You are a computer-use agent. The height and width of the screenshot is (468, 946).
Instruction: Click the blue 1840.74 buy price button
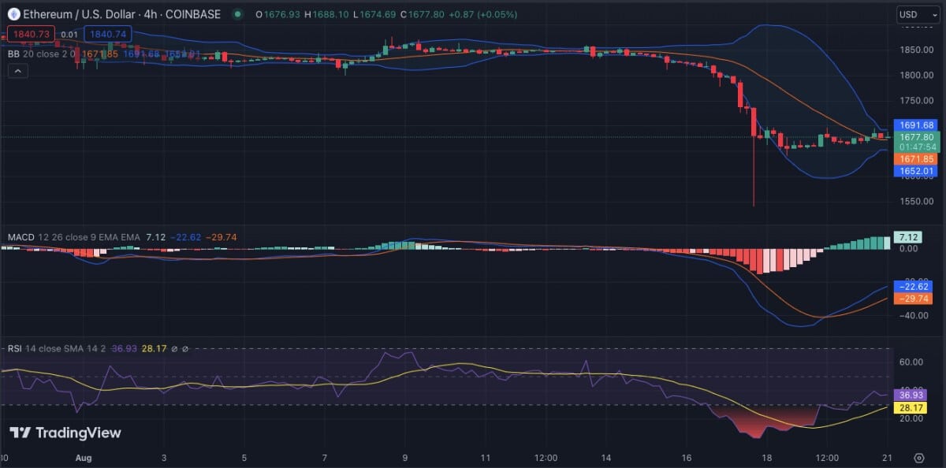click(107, 34)
